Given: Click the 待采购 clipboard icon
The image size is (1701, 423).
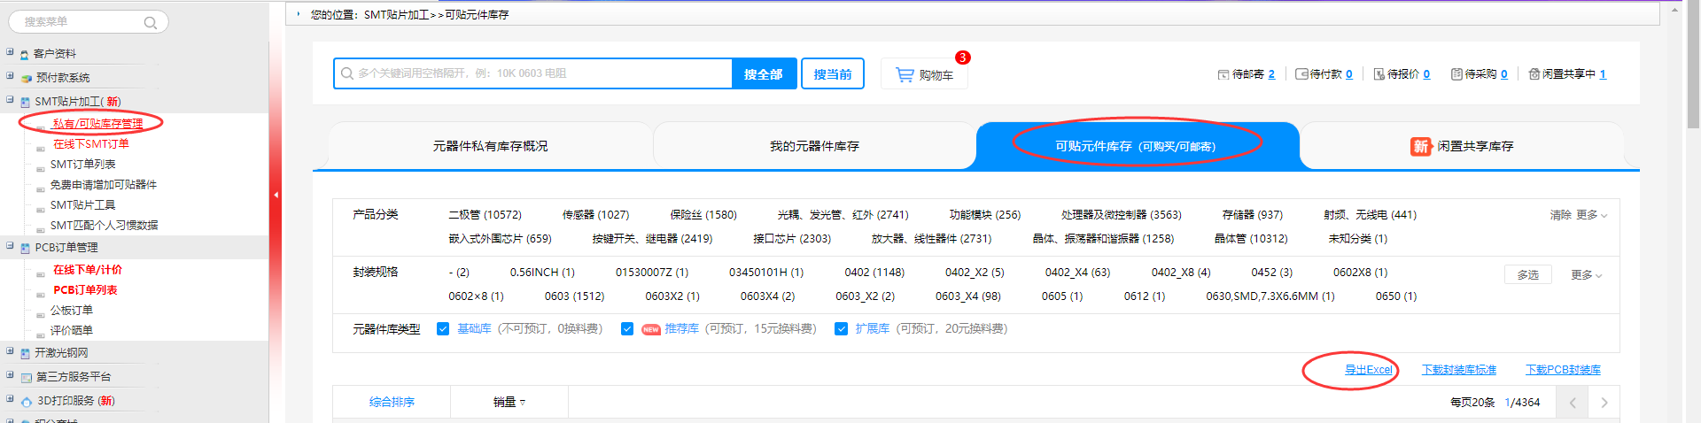Looking at the screenshot, I should pyautogui.click(x=1456, y=74).
